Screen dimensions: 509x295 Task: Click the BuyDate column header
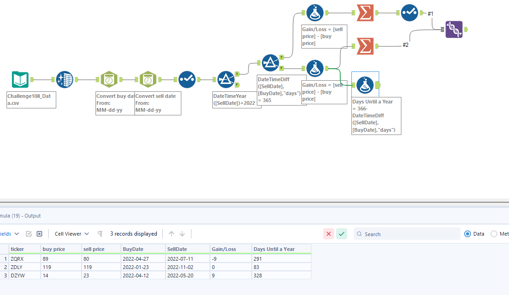tap(143, 249)
